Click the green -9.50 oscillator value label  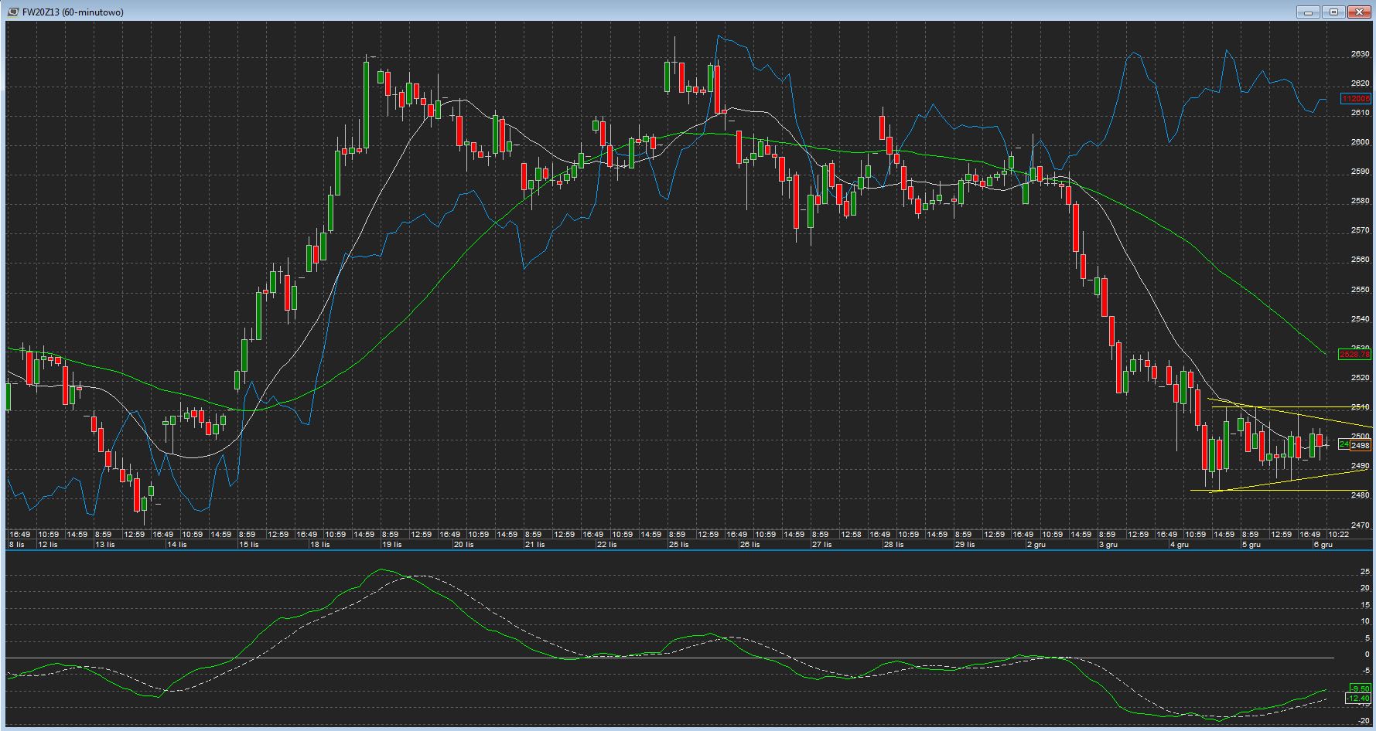coord(1359,688)
